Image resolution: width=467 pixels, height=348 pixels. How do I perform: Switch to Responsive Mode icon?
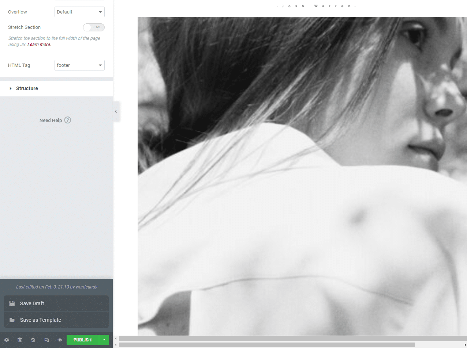[46, 340]
